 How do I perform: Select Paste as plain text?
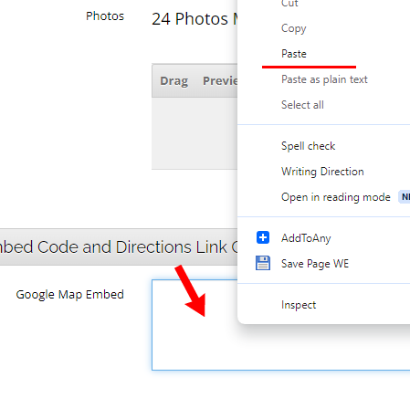[x=324, y=79]
